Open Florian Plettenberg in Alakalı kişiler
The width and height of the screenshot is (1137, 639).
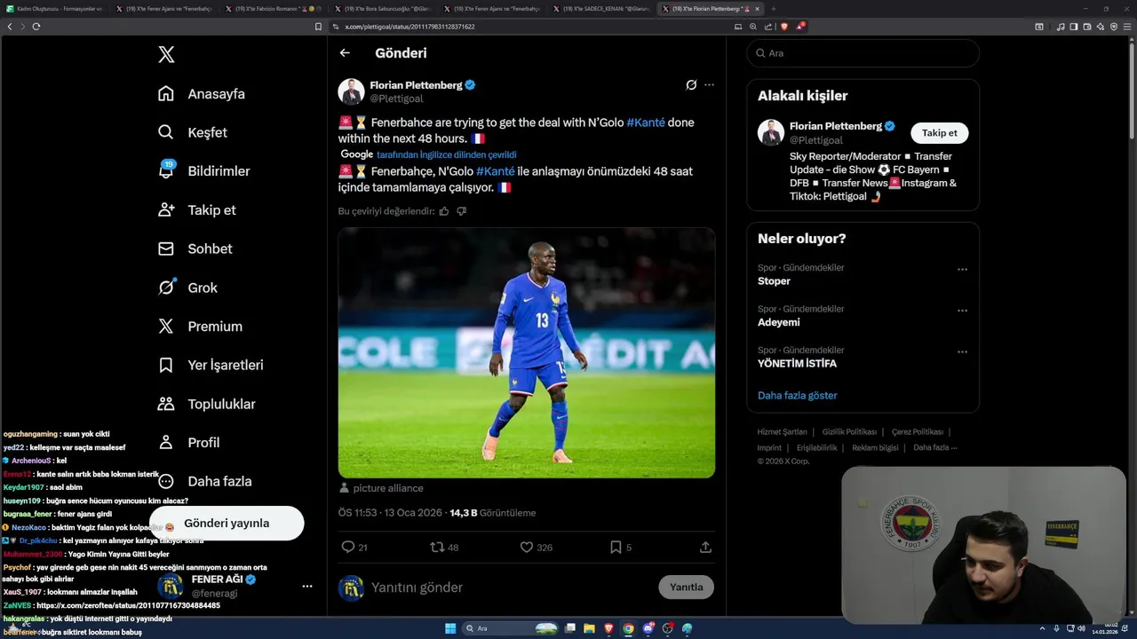[835, 126]
